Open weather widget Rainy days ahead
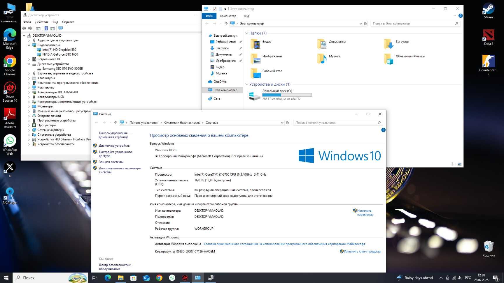The image size is (504, 283). (x=414, y=278)
